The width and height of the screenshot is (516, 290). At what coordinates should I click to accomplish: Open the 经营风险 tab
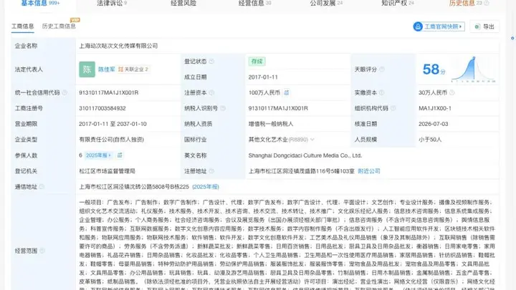click(183, 4)
